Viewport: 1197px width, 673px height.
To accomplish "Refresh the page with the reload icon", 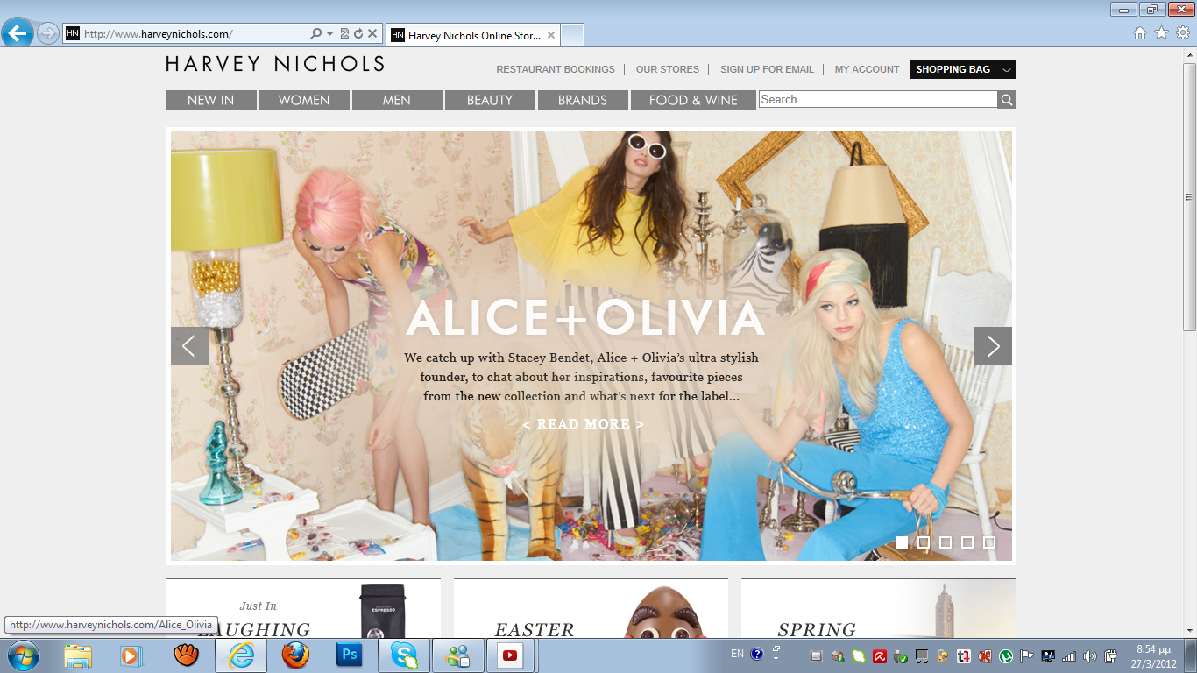I will click(358, 34).
